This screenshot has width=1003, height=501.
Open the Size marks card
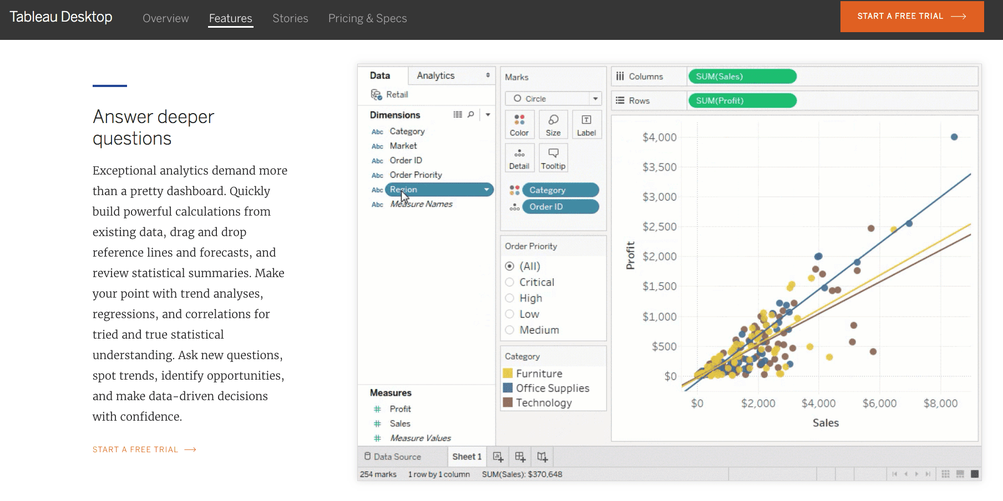[x=553, y=125]
